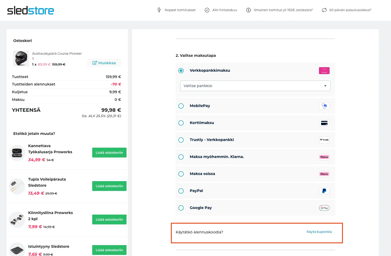
Task: Click the lightning bolt fast delivery icon
Action: (159, 10)
